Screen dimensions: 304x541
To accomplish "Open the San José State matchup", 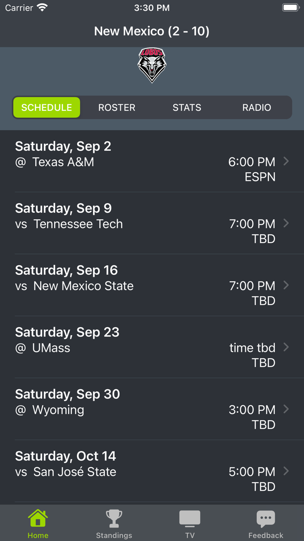I will 286,471.
